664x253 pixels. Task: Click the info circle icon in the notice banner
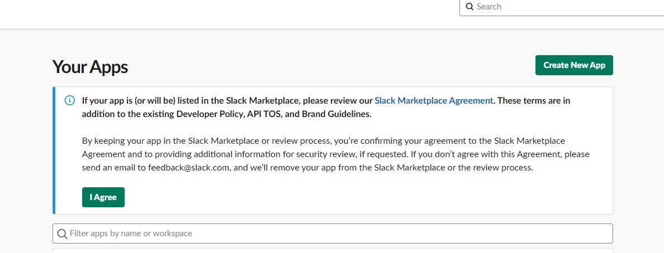(x=69, y=100)
